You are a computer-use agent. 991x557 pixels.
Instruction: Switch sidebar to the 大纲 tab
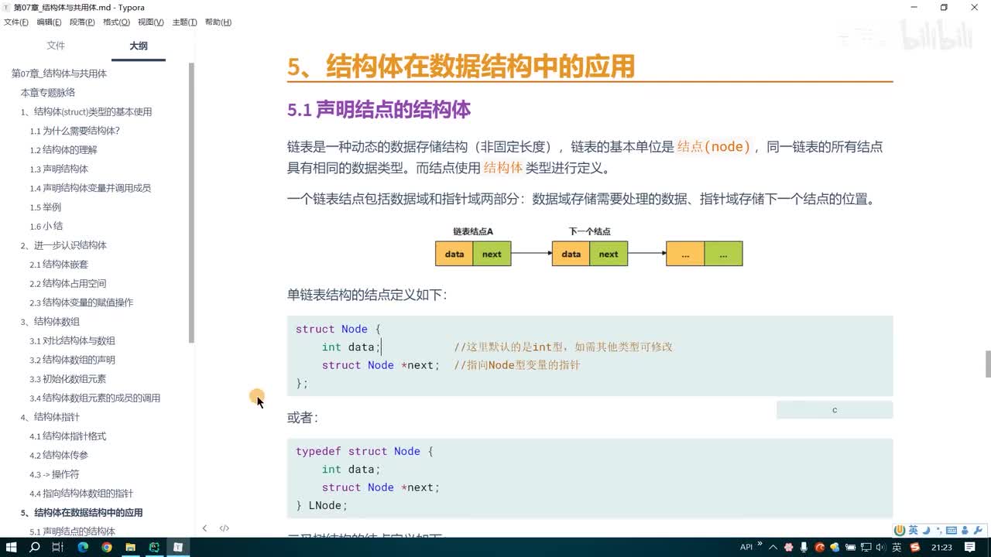[x=139, y=46]
